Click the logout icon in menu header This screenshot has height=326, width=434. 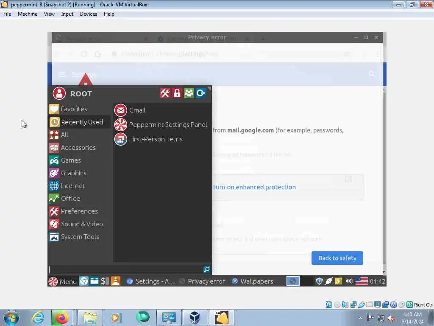200,93
